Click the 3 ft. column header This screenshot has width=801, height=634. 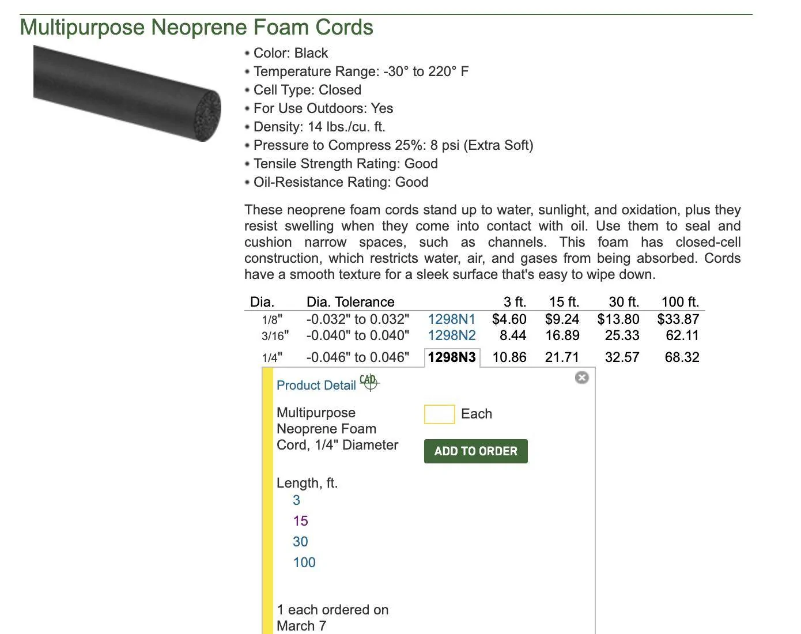point(515,302)
